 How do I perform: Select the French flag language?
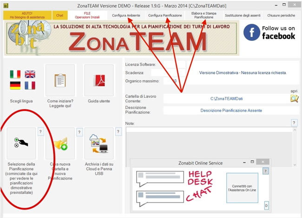30,86
